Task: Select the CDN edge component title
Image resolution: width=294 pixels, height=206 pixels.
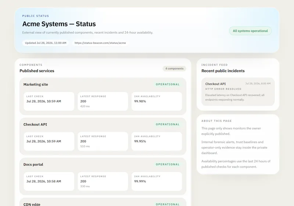Action: (x=32, y=204)
